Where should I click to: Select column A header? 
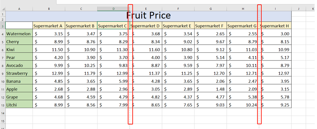[x=19, y=9]
